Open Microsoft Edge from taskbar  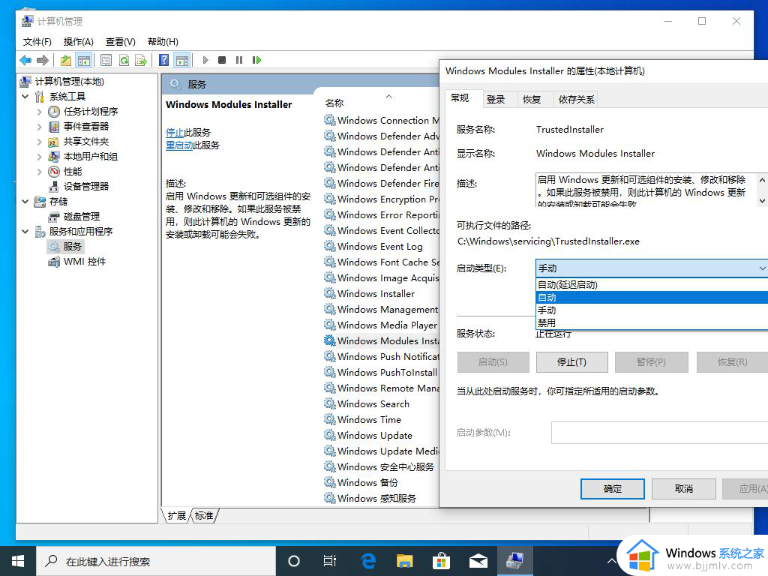[367, 561]
